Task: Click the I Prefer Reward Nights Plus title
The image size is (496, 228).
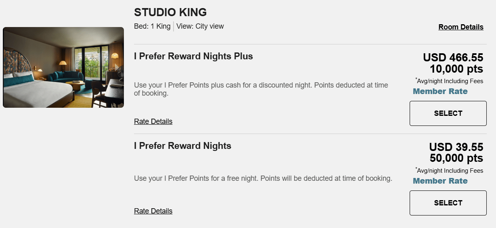Action: [193, 56]
